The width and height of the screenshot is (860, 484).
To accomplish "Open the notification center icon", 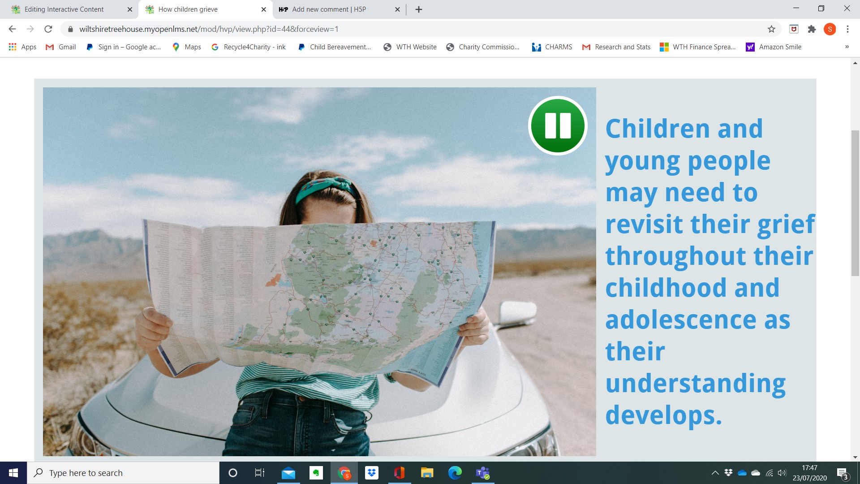I will pyautogui.click(x=843, y=473).
